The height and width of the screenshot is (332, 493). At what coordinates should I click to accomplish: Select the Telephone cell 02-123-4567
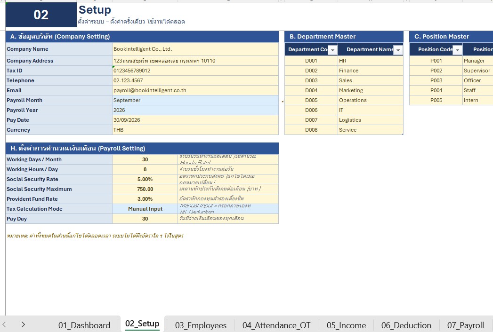195,80
